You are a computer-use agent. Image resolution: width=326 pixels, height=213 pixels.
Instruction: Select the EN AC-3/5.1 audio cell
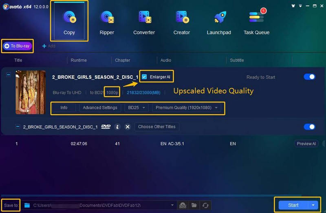click(172, 144)
